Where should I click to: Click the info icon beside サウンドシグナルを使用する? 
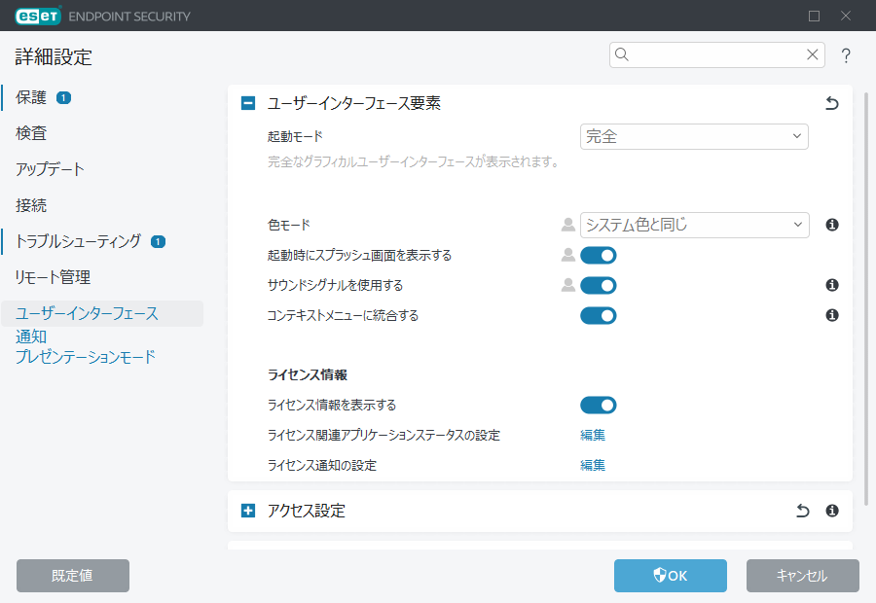(x=830, y=285)
